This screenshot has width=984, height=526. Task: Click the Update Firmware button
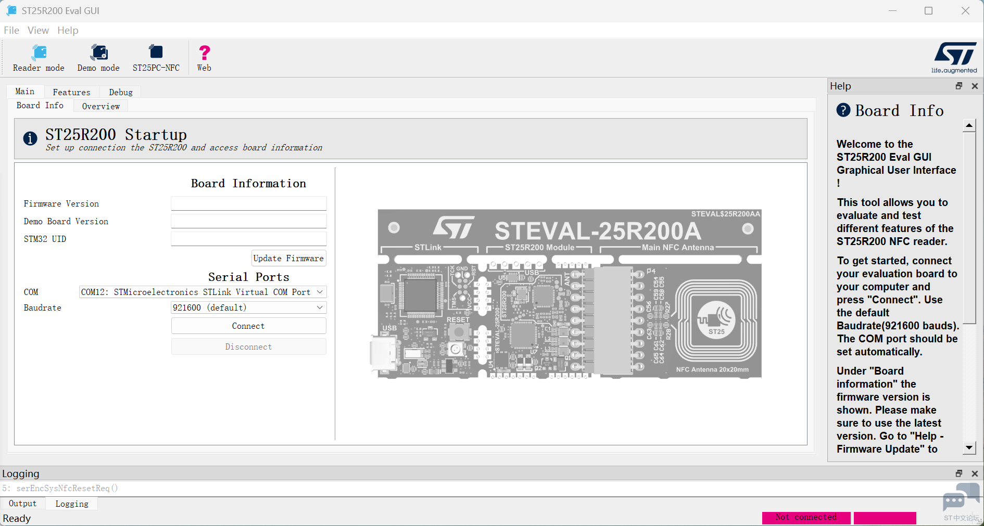[x=289, y=258]
